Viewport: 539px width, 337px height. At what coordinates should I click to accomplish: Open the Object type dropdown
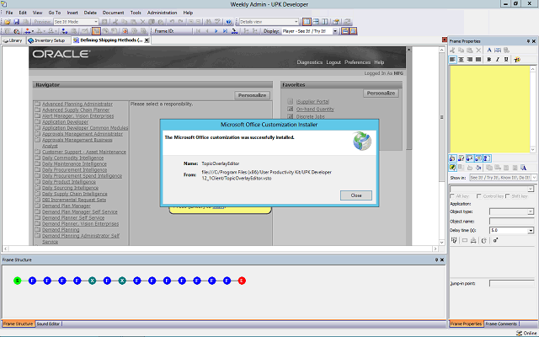point(531,211)
